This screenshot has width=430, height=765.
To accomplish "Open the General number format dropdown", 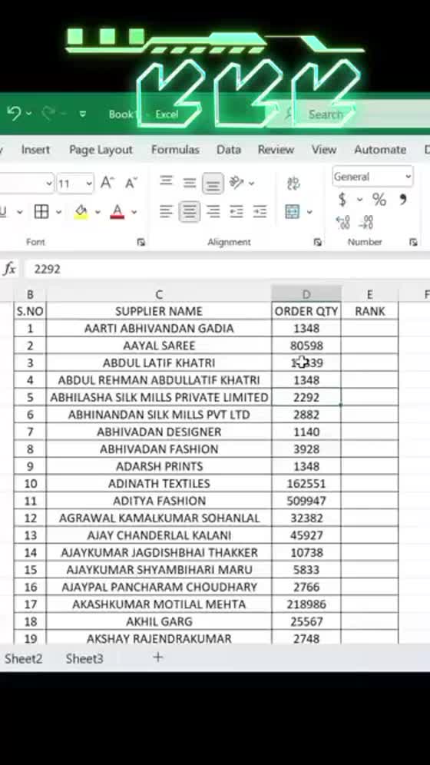I will point(373,177).
